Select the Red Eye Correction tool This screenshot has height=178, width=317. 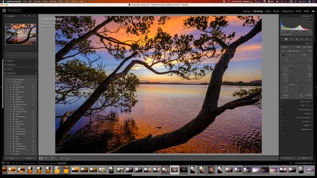(x=302, y=39)
